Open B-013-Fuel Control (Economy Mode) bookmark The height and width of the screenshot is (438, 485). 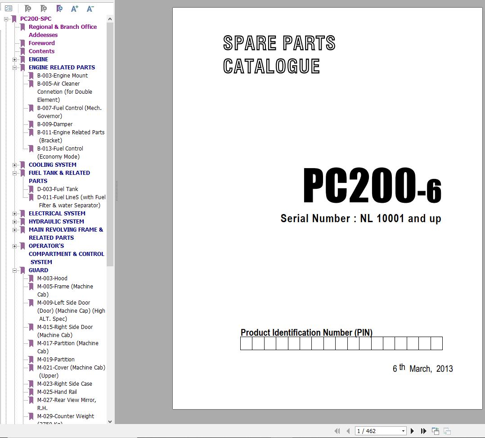(60, 152)
